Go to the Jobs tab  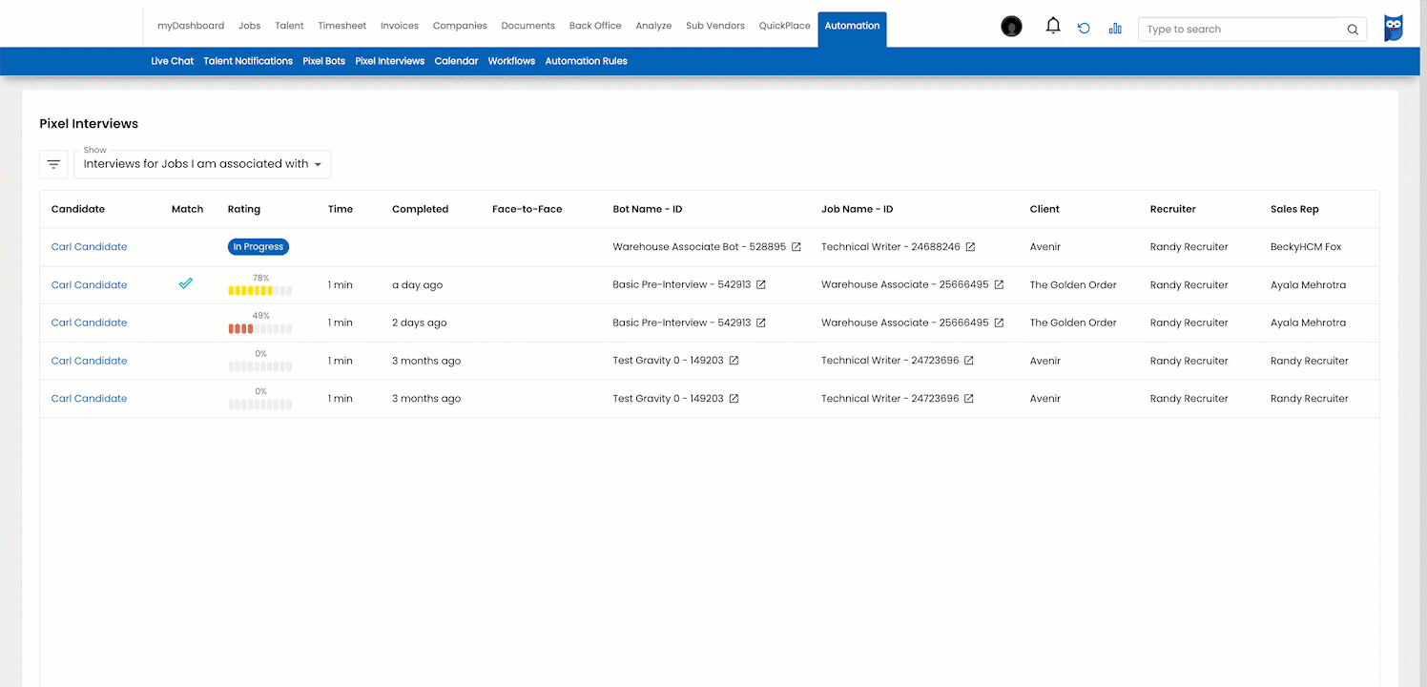coord(250,26)
